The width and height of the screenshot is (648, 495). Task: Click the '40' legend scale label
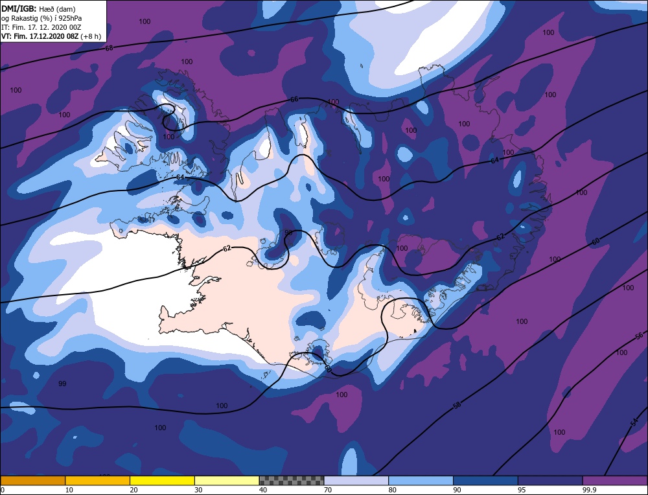[263, 490]
